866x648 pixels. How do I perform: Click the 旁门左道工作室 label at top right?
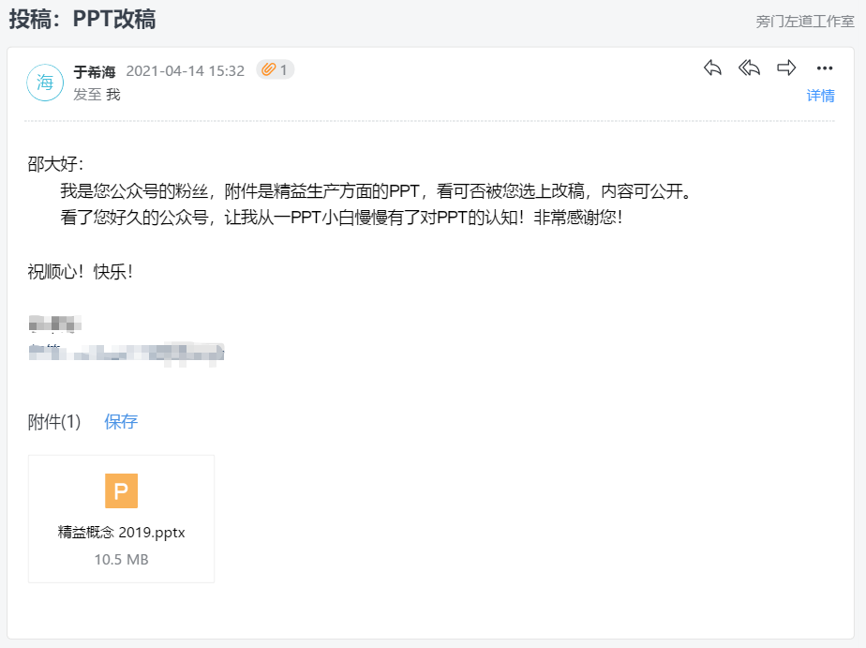pos(805,21)
